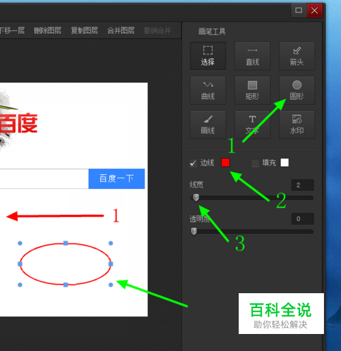Screen dimensions: 341x351
Task: Click 复制图层 duplicate layer
Action: [x=84, y=31]
